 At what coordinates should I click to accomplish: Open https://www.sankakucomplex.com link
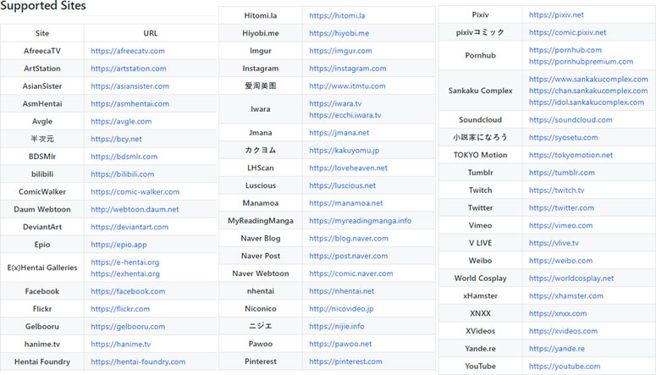[588, 79]
